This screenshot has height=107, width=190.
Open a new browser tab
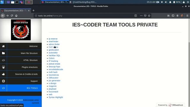(34, 11)
